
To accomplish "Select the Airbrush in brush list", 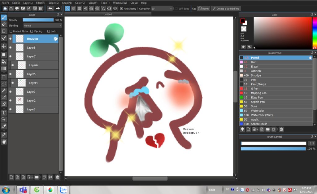I will coord(276,71).
